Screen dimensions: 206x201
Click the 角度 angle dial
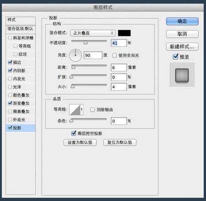76,55
